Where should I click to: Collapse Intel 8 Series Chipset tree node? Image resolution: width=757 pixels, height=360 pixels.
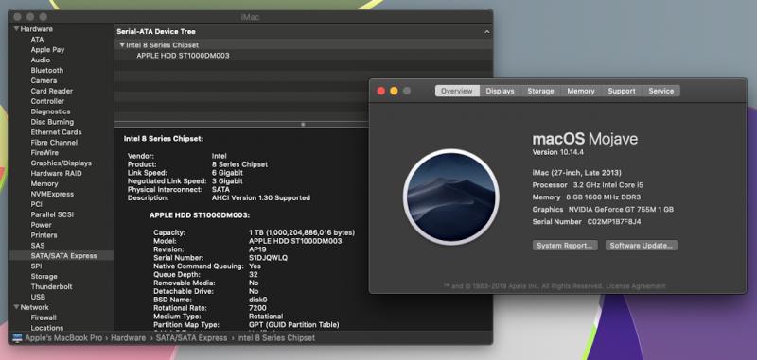click(122, 44)
